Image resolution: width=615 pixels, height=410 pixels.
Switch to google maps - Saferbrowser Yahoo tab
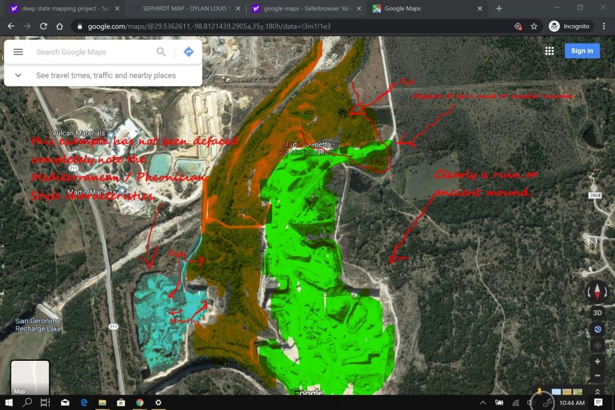click(x=305, y=8)
